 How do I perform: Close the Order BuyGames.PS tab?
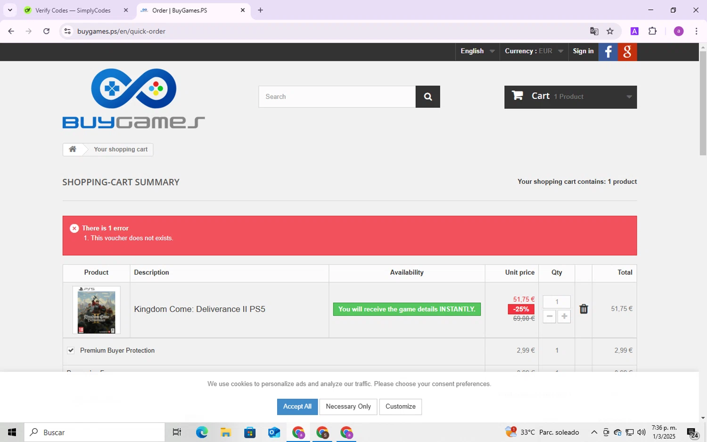243,10
